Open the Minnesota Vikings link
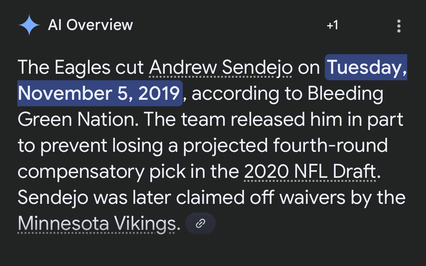The height and width of the screenshot is (266, 426). (x=97, y=223)
